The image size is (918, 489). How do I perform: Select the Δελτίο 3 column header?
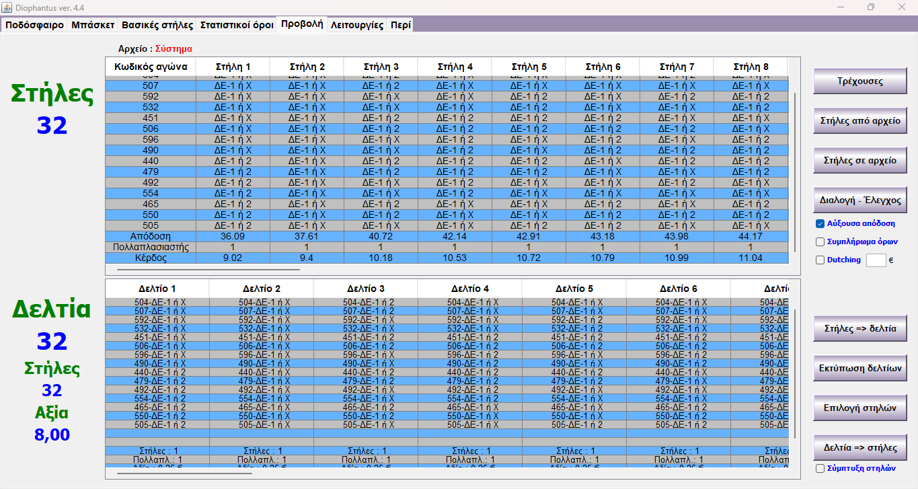click(366, 289)
